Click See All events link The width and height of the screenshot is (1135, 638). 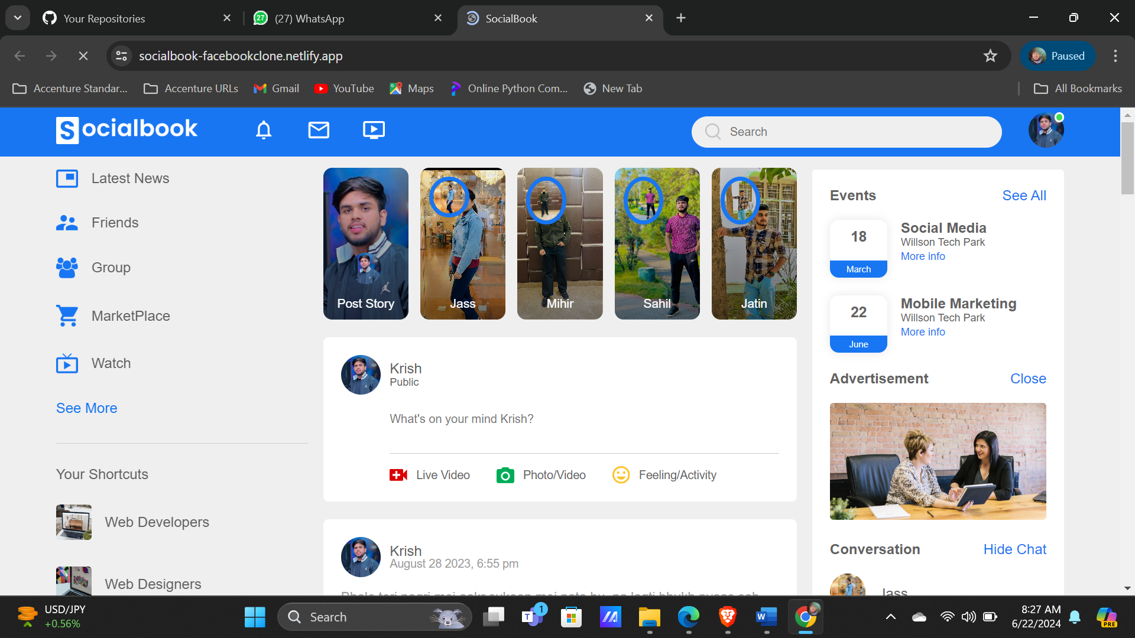pos(1024,196)
